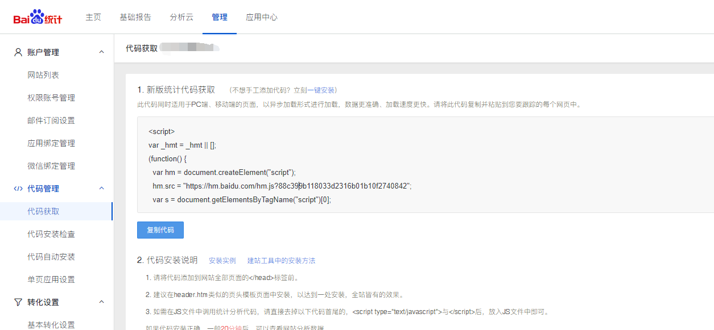Click the getElementsByTagName code line
The width and height of the screenshot is (714, 330).
(x=242, y=199)
